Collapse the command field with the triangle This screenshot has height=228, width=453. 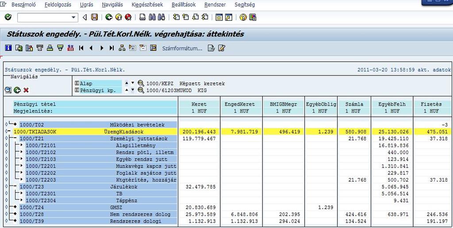pyautogui.click(x=84, y=18)
